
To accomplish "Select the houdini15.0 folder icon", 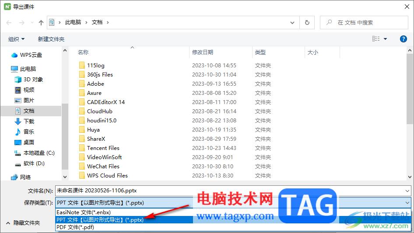I will [82, 120].
